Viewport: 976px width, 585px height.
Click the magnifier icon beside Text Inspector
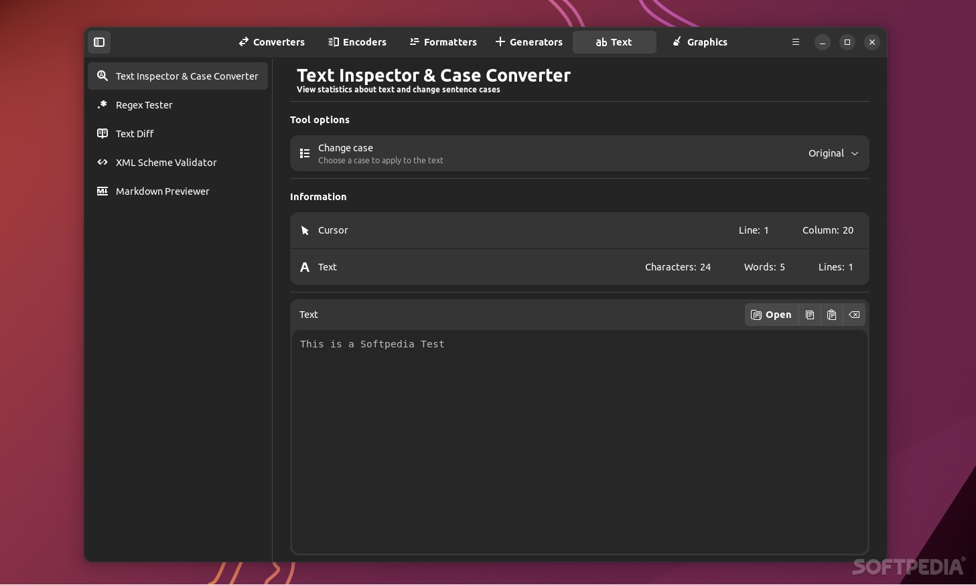102,76
